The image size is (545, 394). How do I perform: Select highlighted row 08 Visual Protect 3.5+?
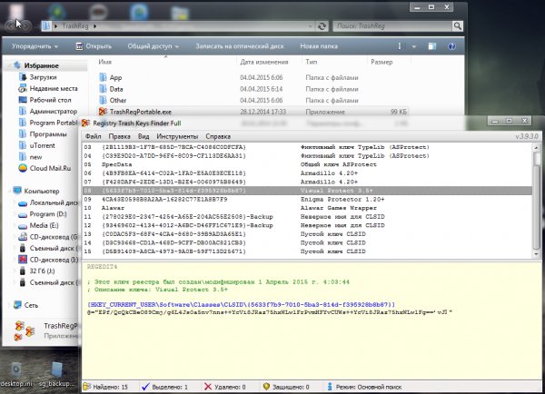pos(307,191)
